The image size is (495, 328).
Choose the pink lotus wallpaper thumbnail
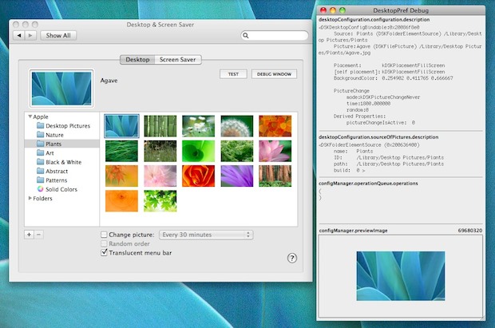pos(275,151)
